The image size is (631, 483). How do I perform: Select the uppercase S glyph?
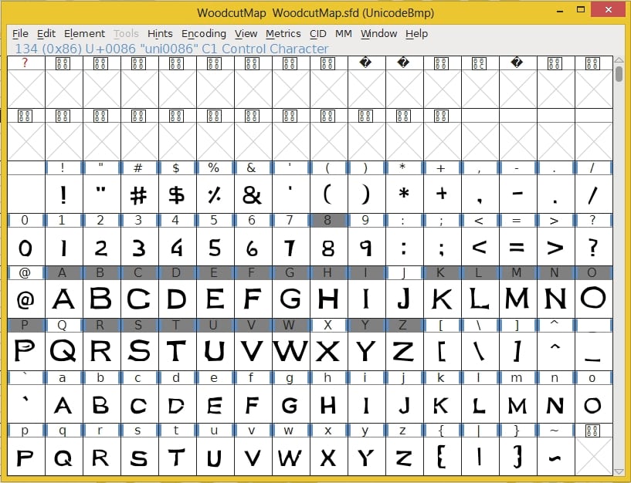(140, 351)
